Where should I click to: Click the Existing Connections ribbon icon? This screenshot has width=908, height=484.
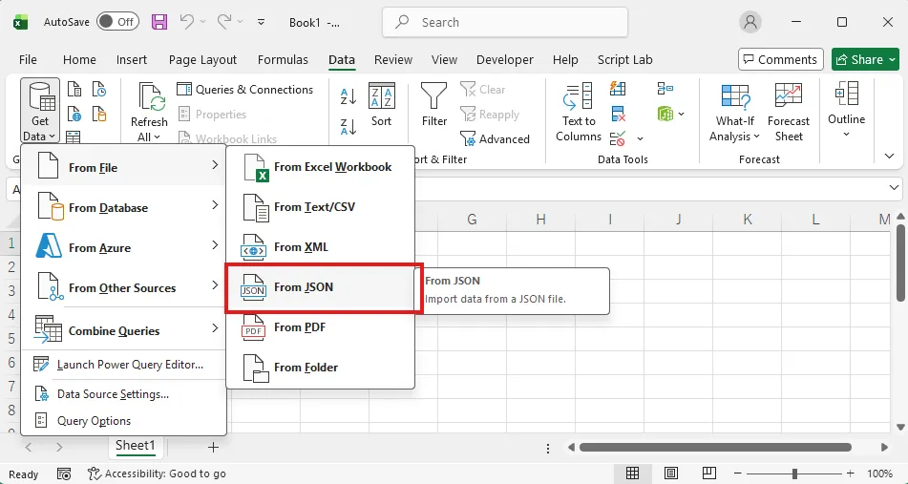(x=99, y=114)
